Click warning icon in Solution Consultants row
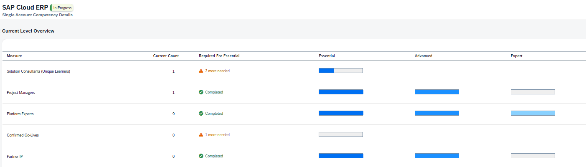Screen dimensions: 586x167 (201, 71)
